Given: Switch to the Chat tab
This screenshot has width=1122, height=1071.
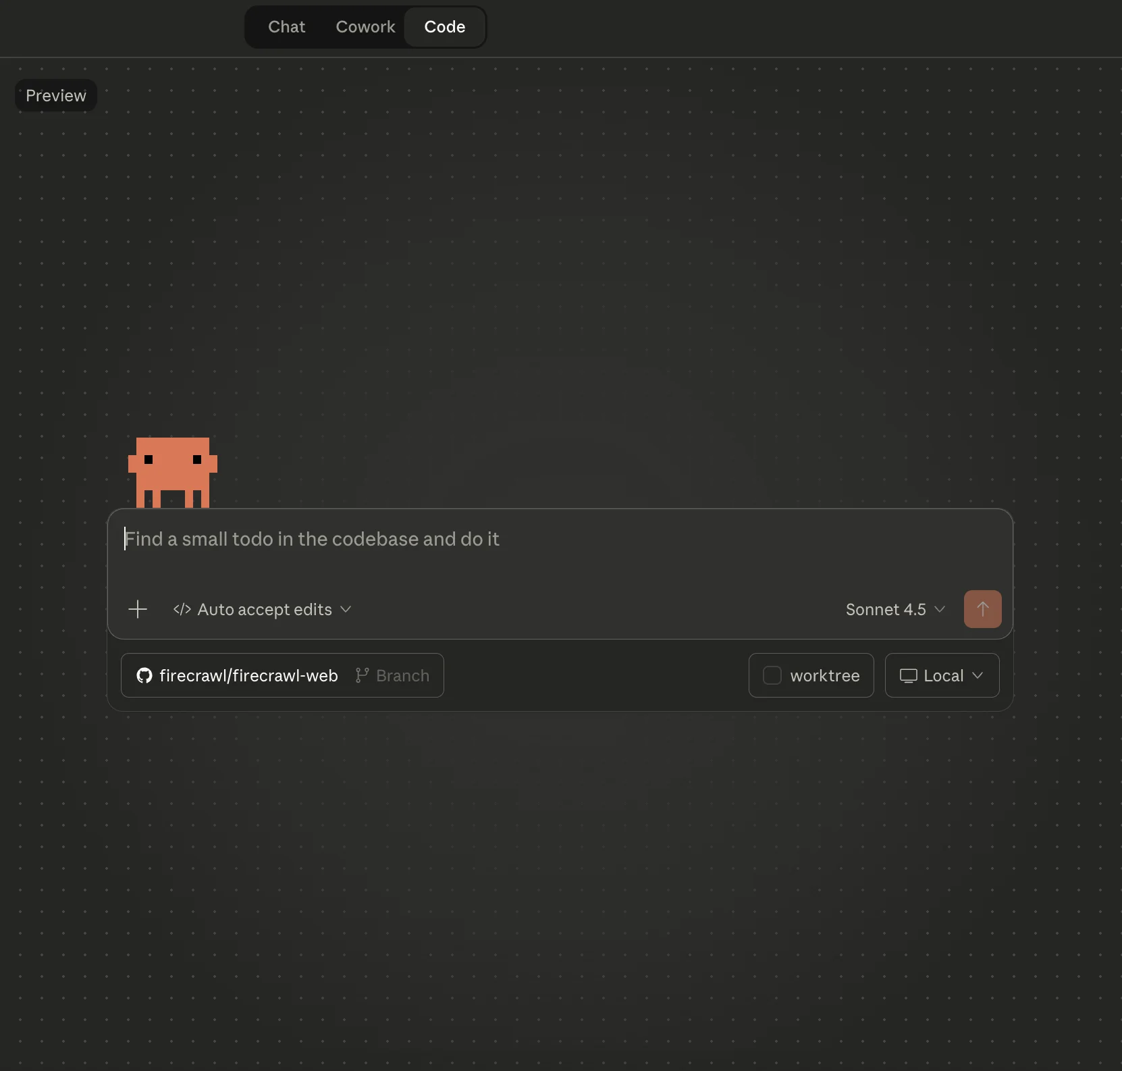Looking at the screenshot, I should 286,27.
